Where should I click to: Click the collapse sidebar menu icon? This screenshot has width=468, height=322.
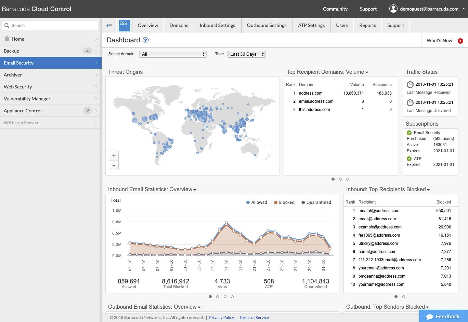click(x=109, y=26)
